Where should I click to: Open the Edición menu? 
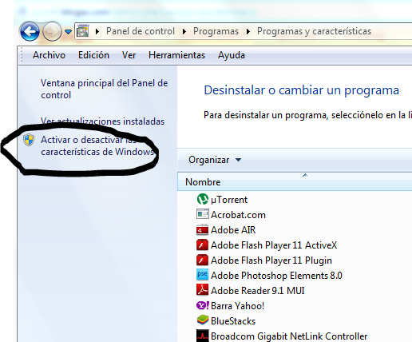tap(93, 55)
